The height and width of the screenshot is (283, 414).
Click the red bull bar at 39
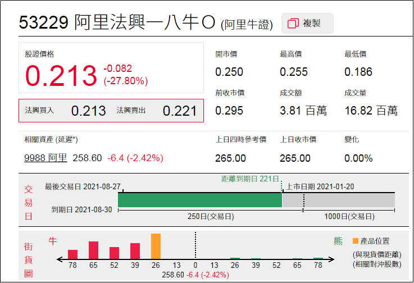coord(135,251)
